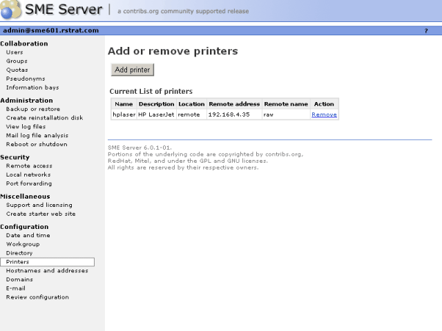Navigate to Information bays
This screenshot has height=331, width=442.
[x=32, y=88]
